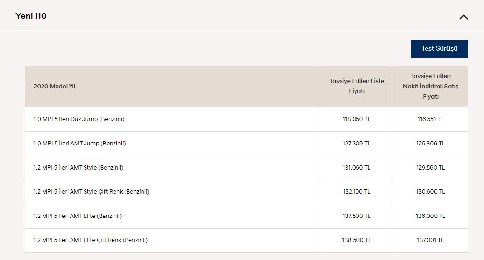Click the 138.500 TL list price

[x=356, y=240]
